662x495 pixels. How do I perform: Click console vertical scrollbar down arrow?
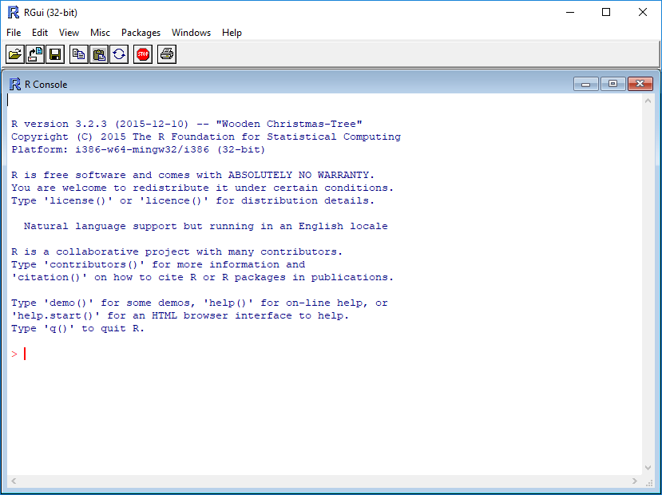click(648, 468)
